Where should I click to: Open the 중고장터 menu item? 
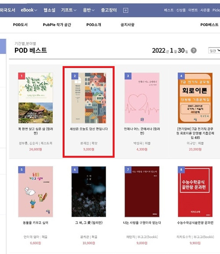tap(109, 10)
